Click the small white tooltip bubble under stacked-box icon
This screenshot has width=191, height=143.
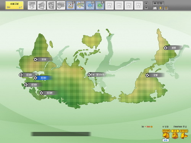click(166, 140)
